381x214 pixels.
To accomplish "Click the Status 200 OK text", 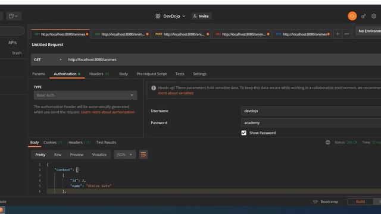I will [346, 143].
